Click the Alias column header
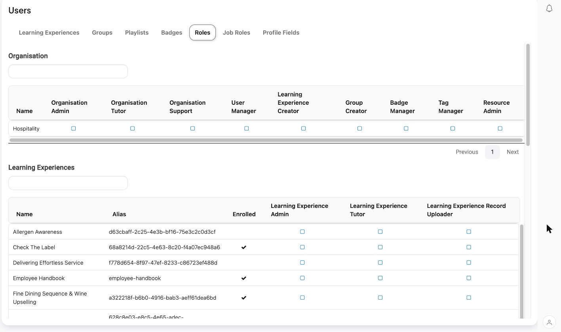 [x=119, y=214]
